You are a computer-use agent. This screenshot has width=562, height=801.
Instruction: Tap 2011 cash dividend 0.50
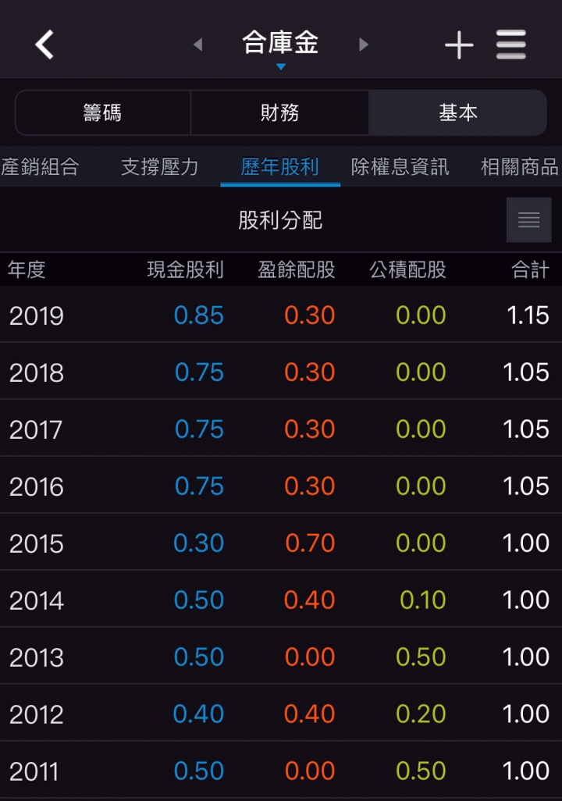click(199, 771)
